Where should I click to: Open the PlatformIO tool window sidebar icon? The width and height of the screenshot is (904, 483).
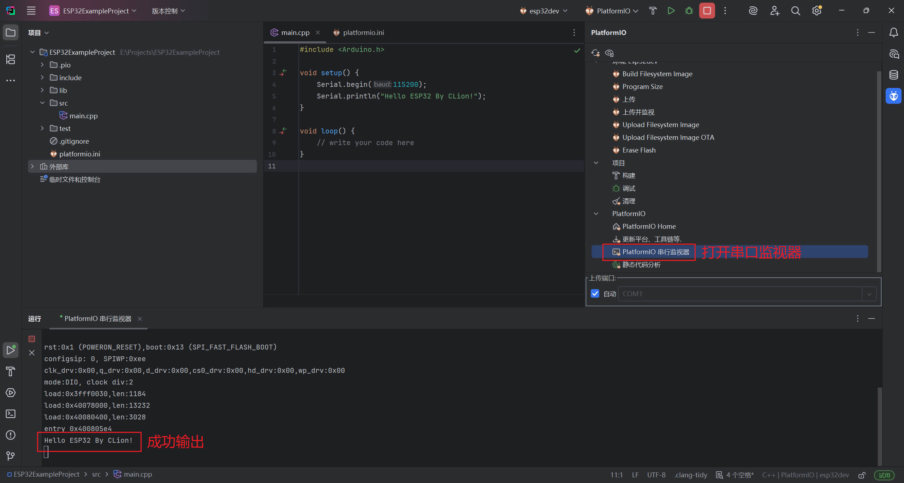[x=893, y=96]
